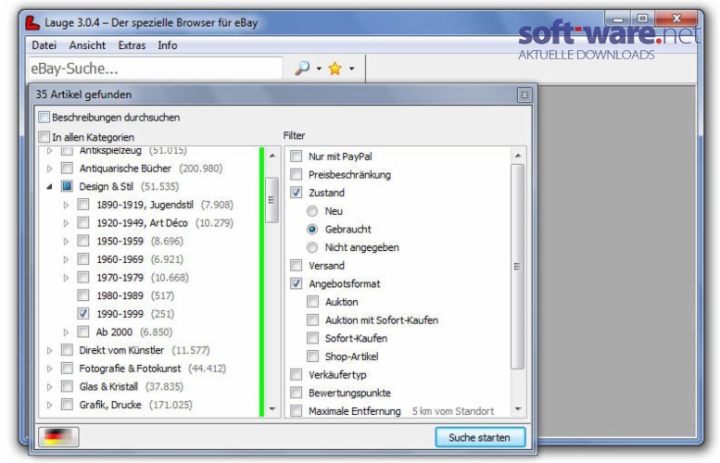Expand Grafik, Drucke node
720x463 pixels.
50,406
